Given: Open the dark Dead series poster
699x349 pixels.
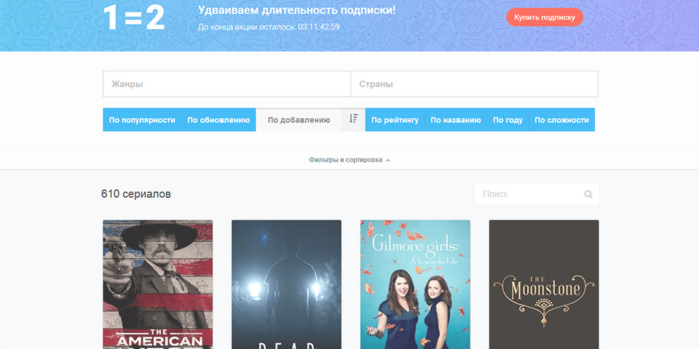Looking at the screenshot, I should tap(286, 284).
